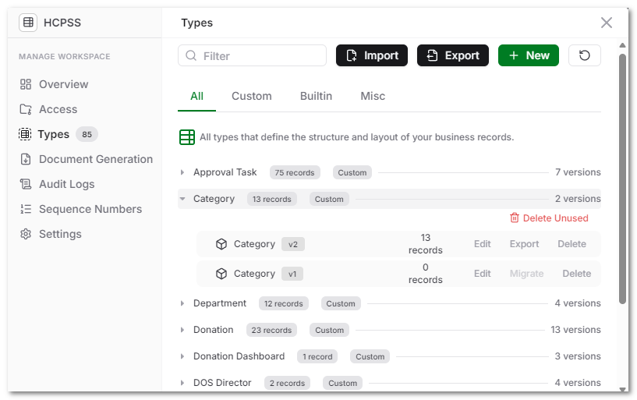Click '3 versions' on Donation Dashboard row

pos(578,356)
